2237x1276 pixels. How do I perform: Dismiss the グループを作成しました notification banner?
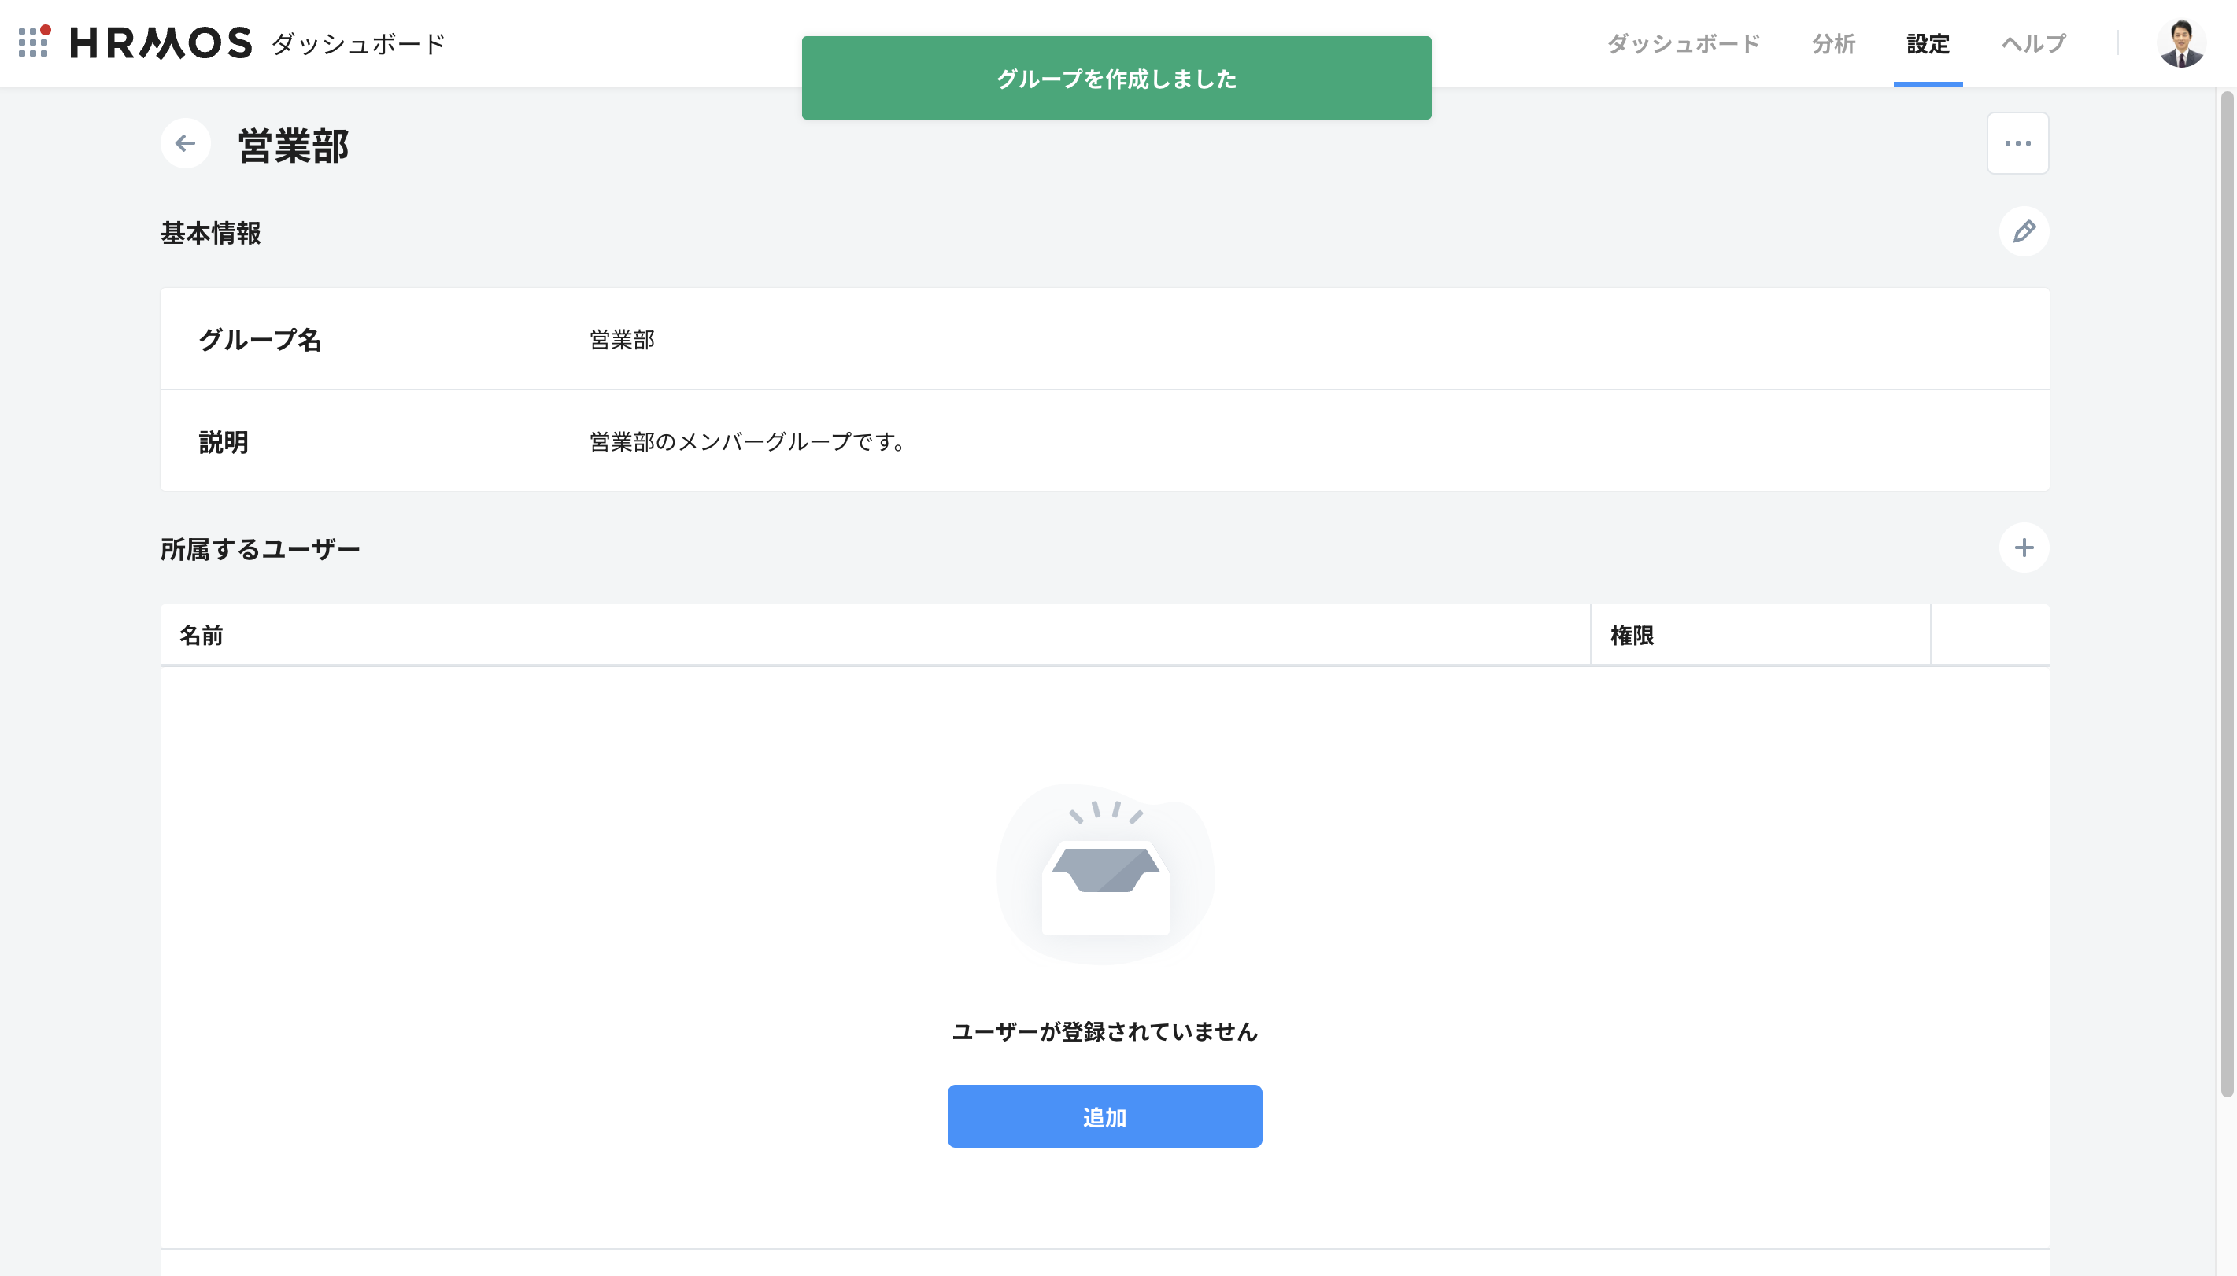tap(1116, 78)
